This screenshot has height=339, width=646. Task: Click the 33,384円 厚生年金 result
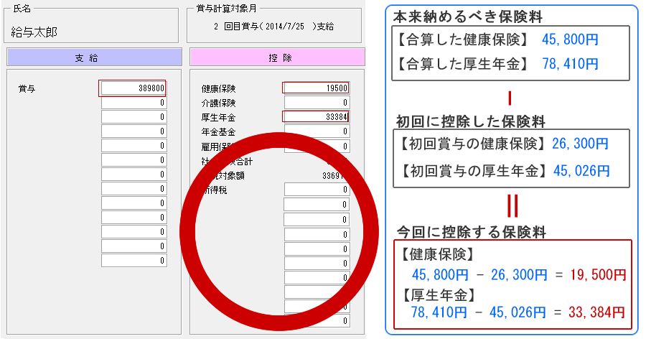click(596, 312)
